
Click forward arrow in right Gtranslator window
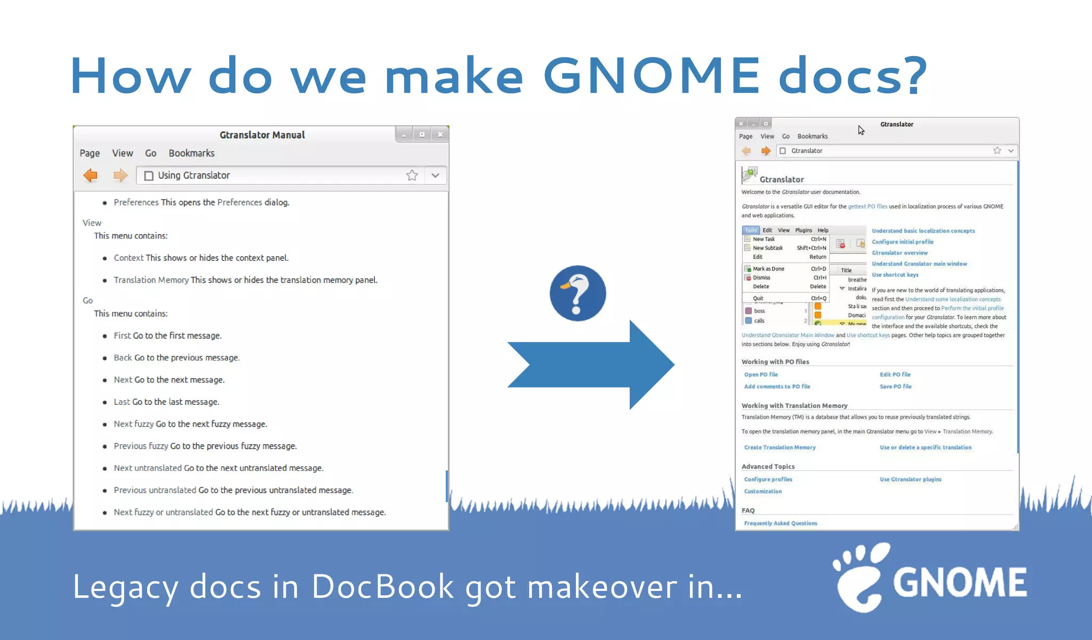click(766, 151)
